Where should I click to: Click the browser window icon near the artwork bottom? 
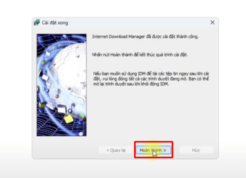[62, 109]
